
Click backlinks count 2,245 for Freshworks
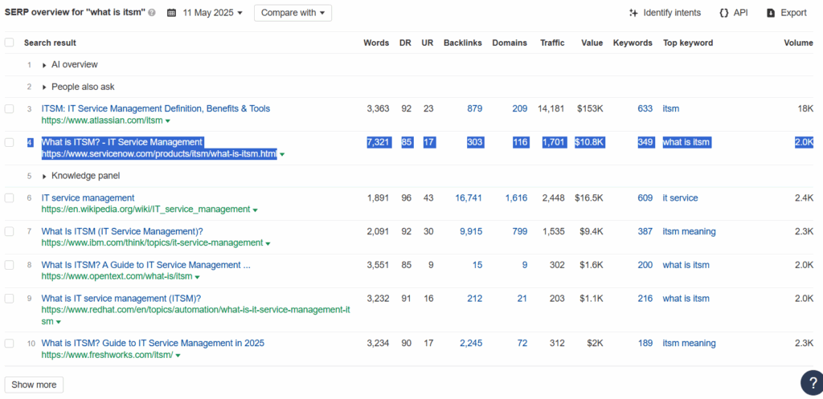(x=471, y=343)
